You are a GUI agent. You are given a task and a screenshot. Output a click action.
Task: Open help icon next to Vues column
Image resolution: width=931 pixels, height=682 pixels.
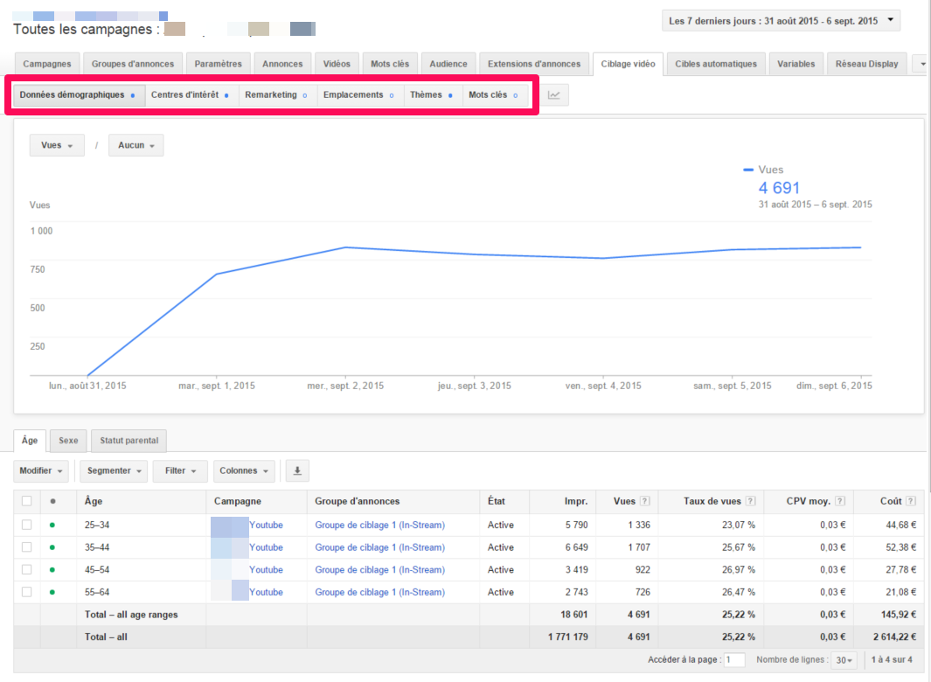(x=645, y=501)
